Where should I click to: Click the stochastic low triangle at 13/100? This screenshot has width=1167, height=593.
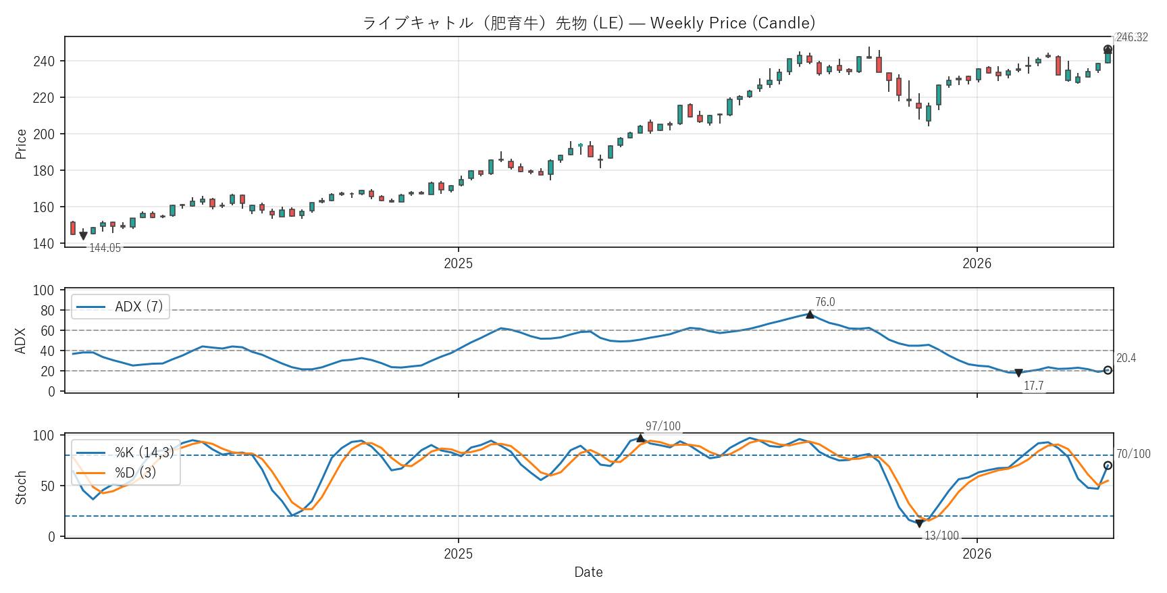point(919,523)
